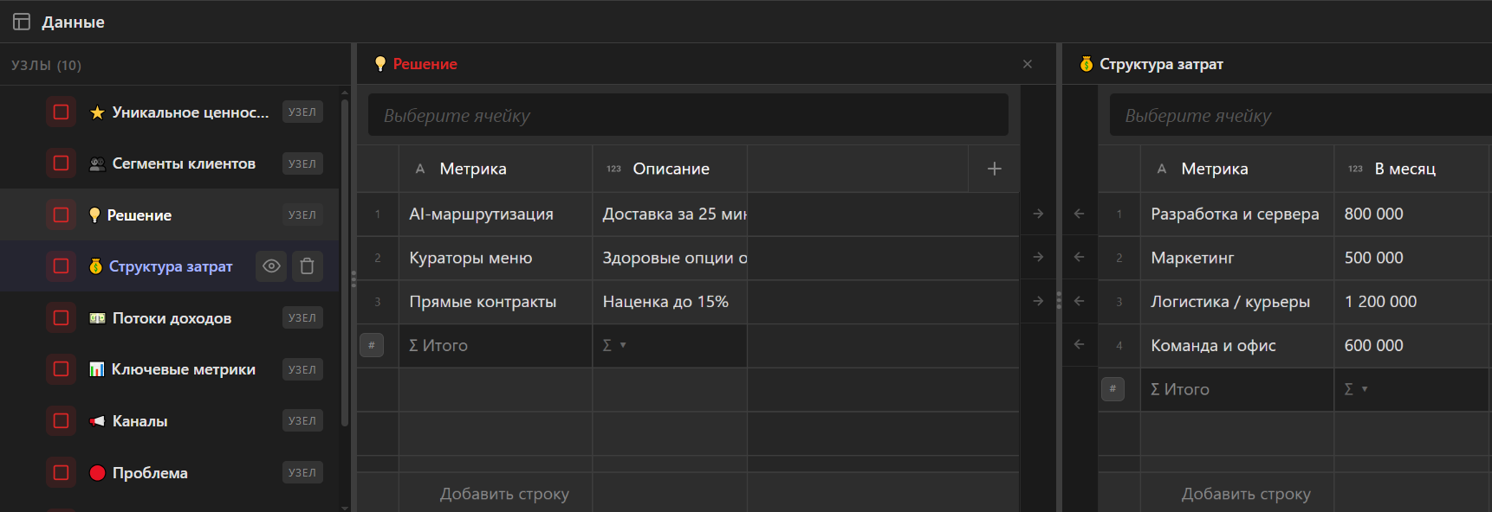Click УЗЕЛ badge on Проблема row
The width and height of the screenshot is (1492, 512).
(x=302, y=472)
